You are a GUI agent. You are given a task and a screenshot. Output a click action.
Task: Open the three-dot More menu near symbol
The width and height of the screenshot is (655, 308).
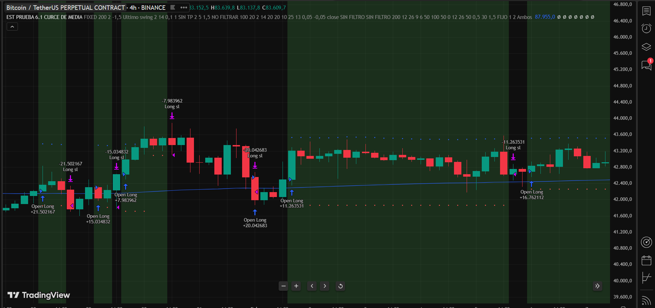184,7
